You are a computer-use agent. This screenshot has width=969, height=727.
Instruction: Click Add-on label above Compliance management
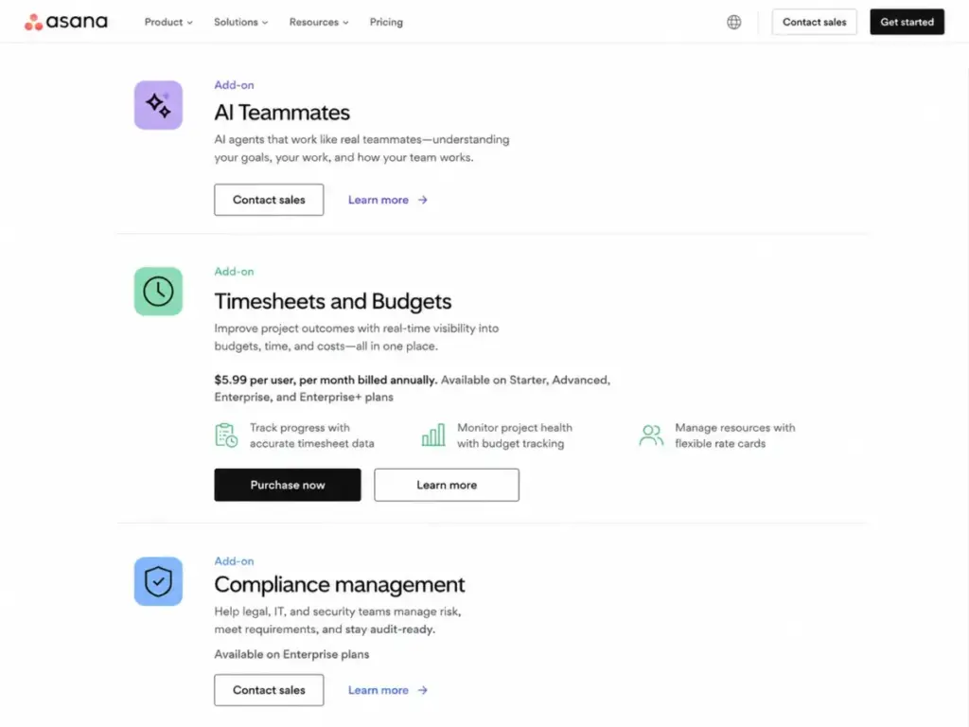(235, 561)
